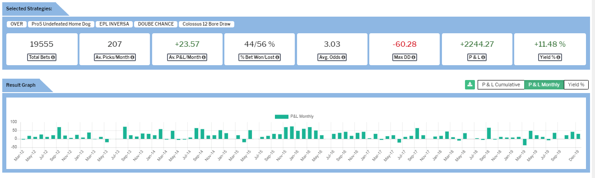Switch to P & L Cumulative view
The image size is (595, 178).
point(501,85)
